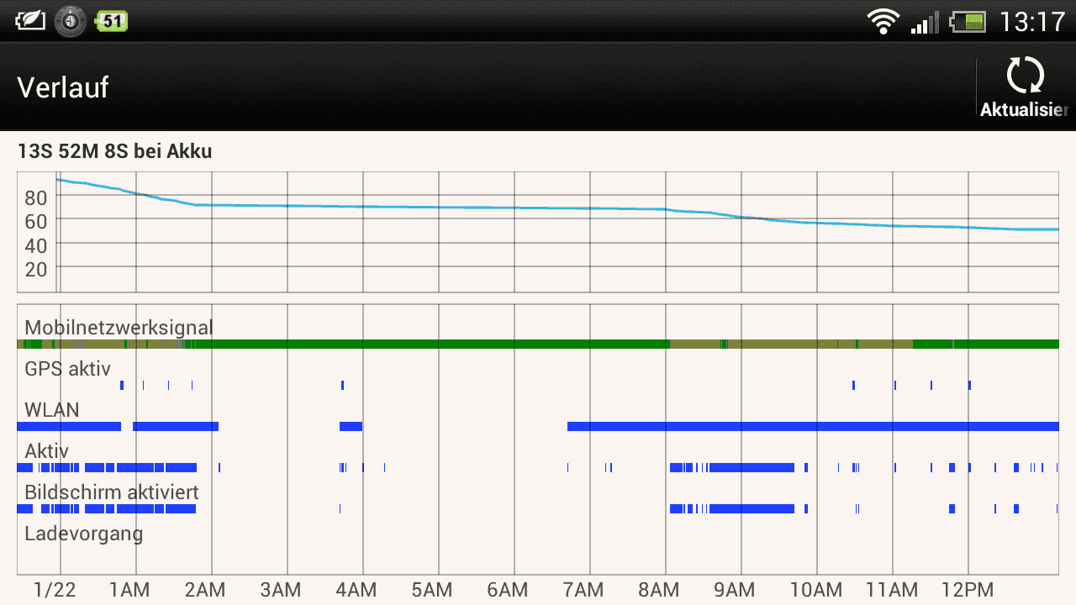Tap the 11AM time axis label

point(892,590)
